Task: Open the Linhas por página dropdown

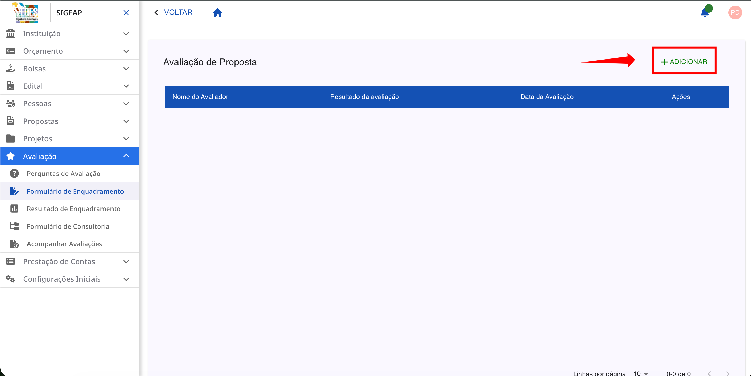Action: click(x=640, y=373)
